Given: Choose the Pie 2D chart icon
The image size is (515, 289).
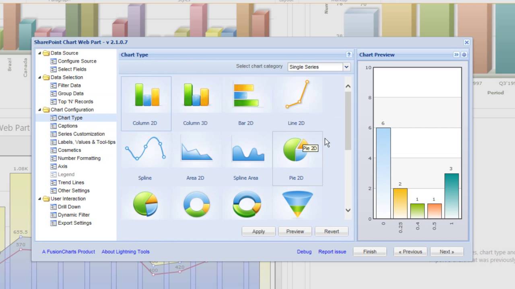Looking at the screenshot, I should tap(296, 149).
